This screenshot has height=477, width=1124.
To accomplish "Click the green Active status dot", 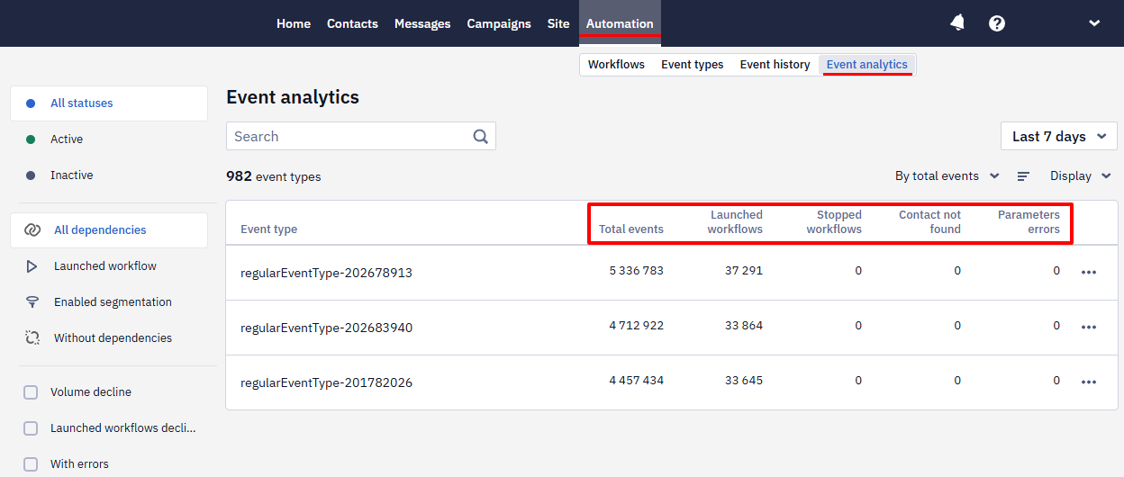I will pos(31,139).
